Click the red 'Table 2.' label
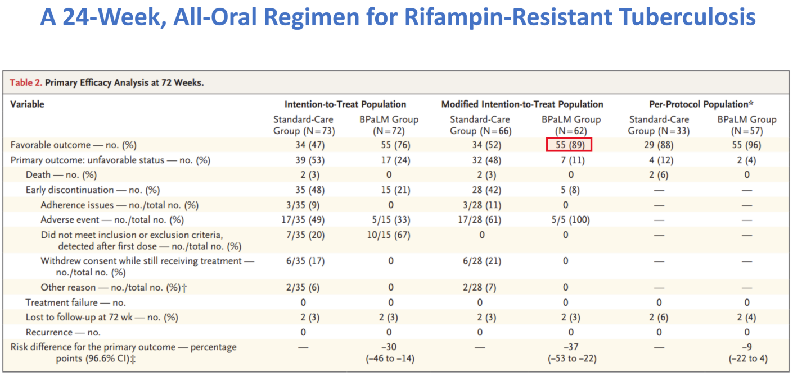This screenshot has width=793, height=377. [x=26, y=83]
